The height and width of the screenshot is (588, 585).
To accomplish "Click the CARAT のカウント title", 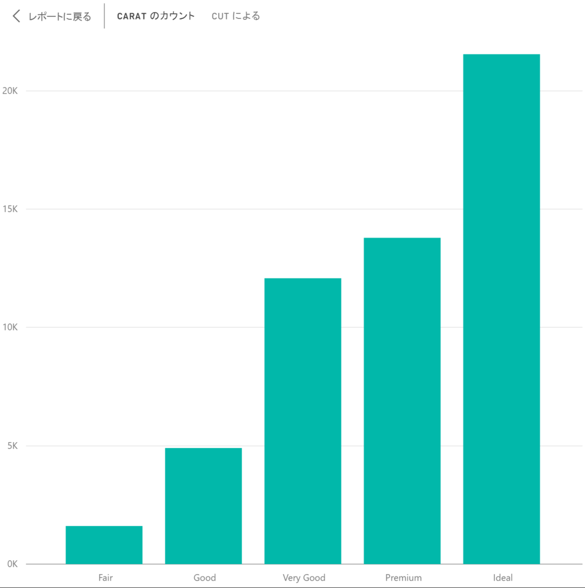I will click(156, 16).
